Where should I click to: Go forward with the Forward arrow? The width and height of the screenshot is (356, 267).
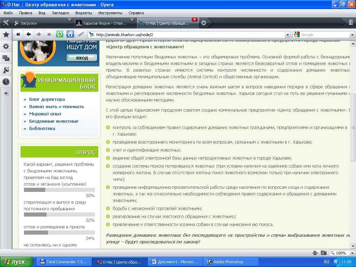(39, 34)
